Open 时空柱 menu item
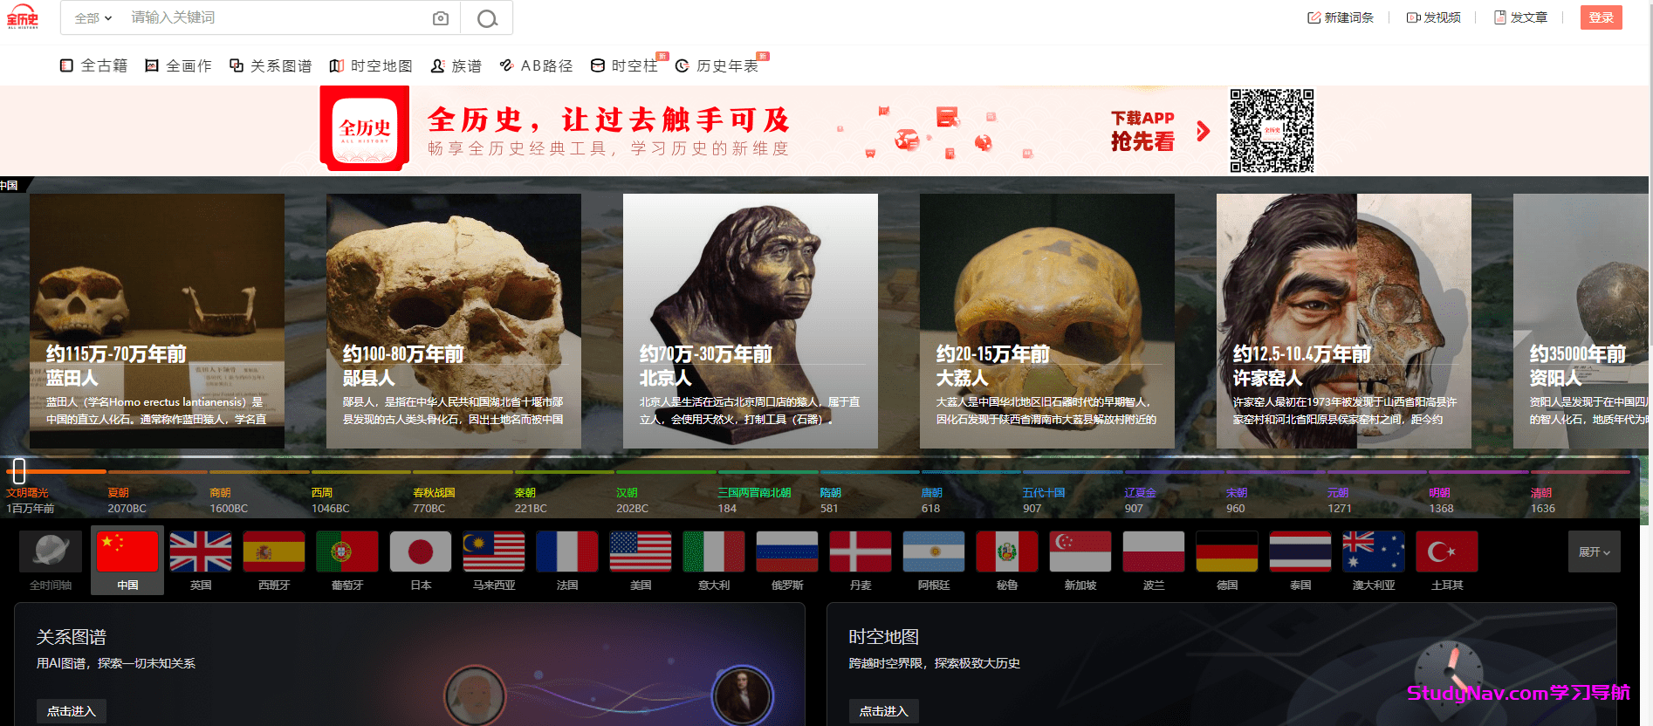The height and width of the screenshot is (726, 1653). pyautogui.click(x=625, y=65)
